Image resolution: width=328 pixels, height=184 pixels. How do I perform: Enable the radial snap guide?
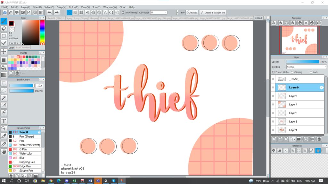click(93, 12)
